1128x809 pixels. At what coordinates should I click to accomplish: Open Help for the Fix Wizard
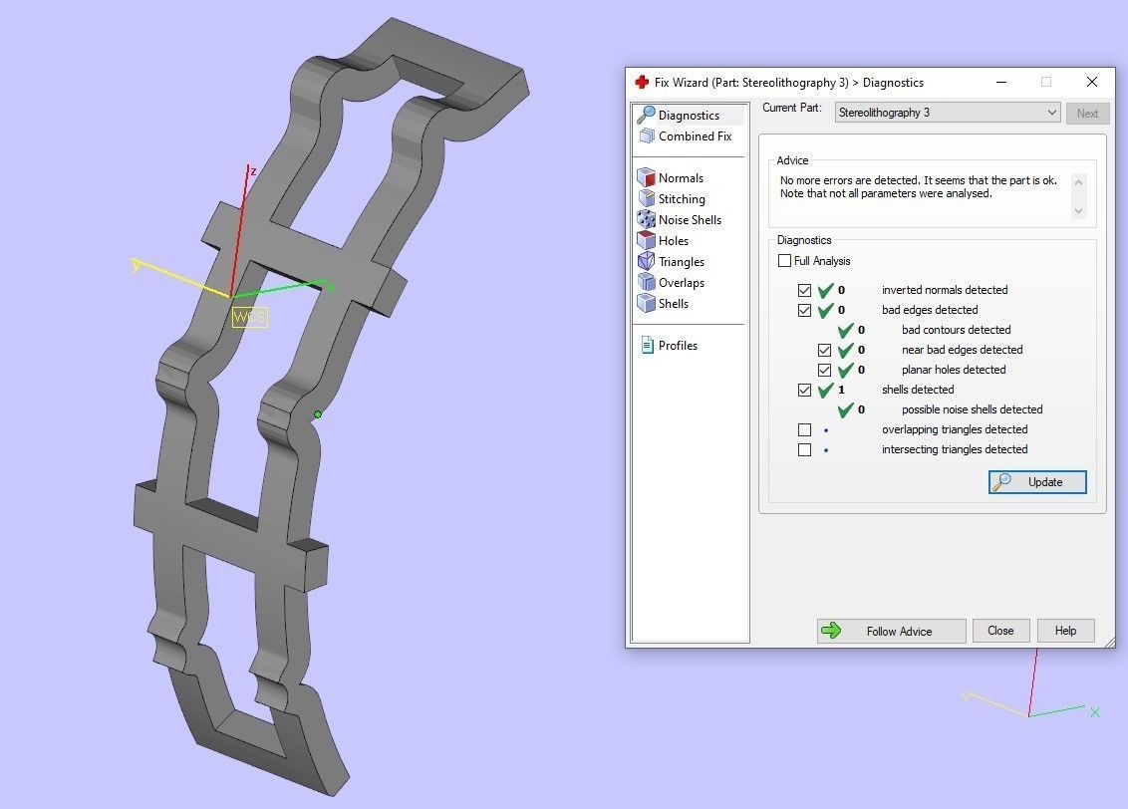tap(1065, 631)
